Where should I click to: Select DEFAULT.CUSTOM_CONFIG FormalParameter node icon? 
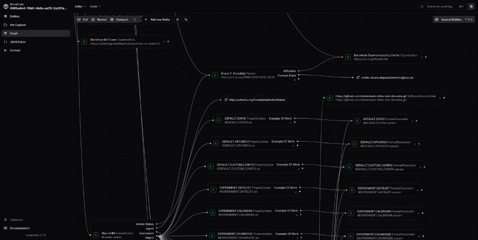coord(349,167)
